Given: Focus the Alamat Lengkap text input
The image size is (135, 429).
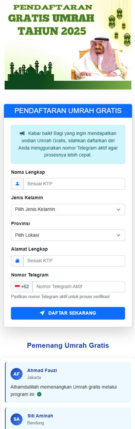Looking at the screenshot, I should pos(74,261).
